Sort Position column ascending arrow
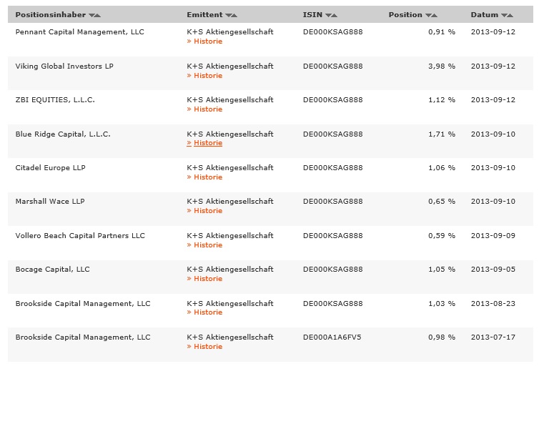549x439 pixels. 435,15
